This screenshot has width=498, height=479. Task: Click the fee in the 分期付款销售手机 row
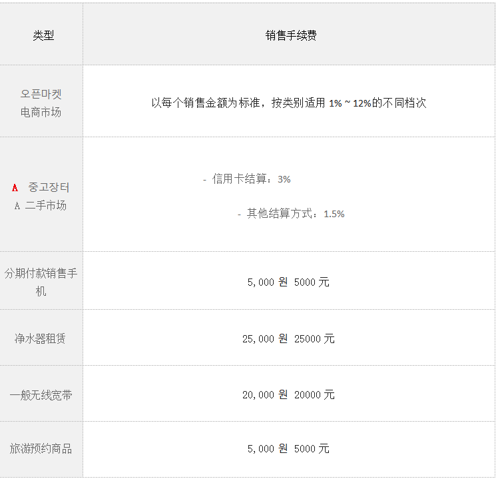(x=288, y=282)
